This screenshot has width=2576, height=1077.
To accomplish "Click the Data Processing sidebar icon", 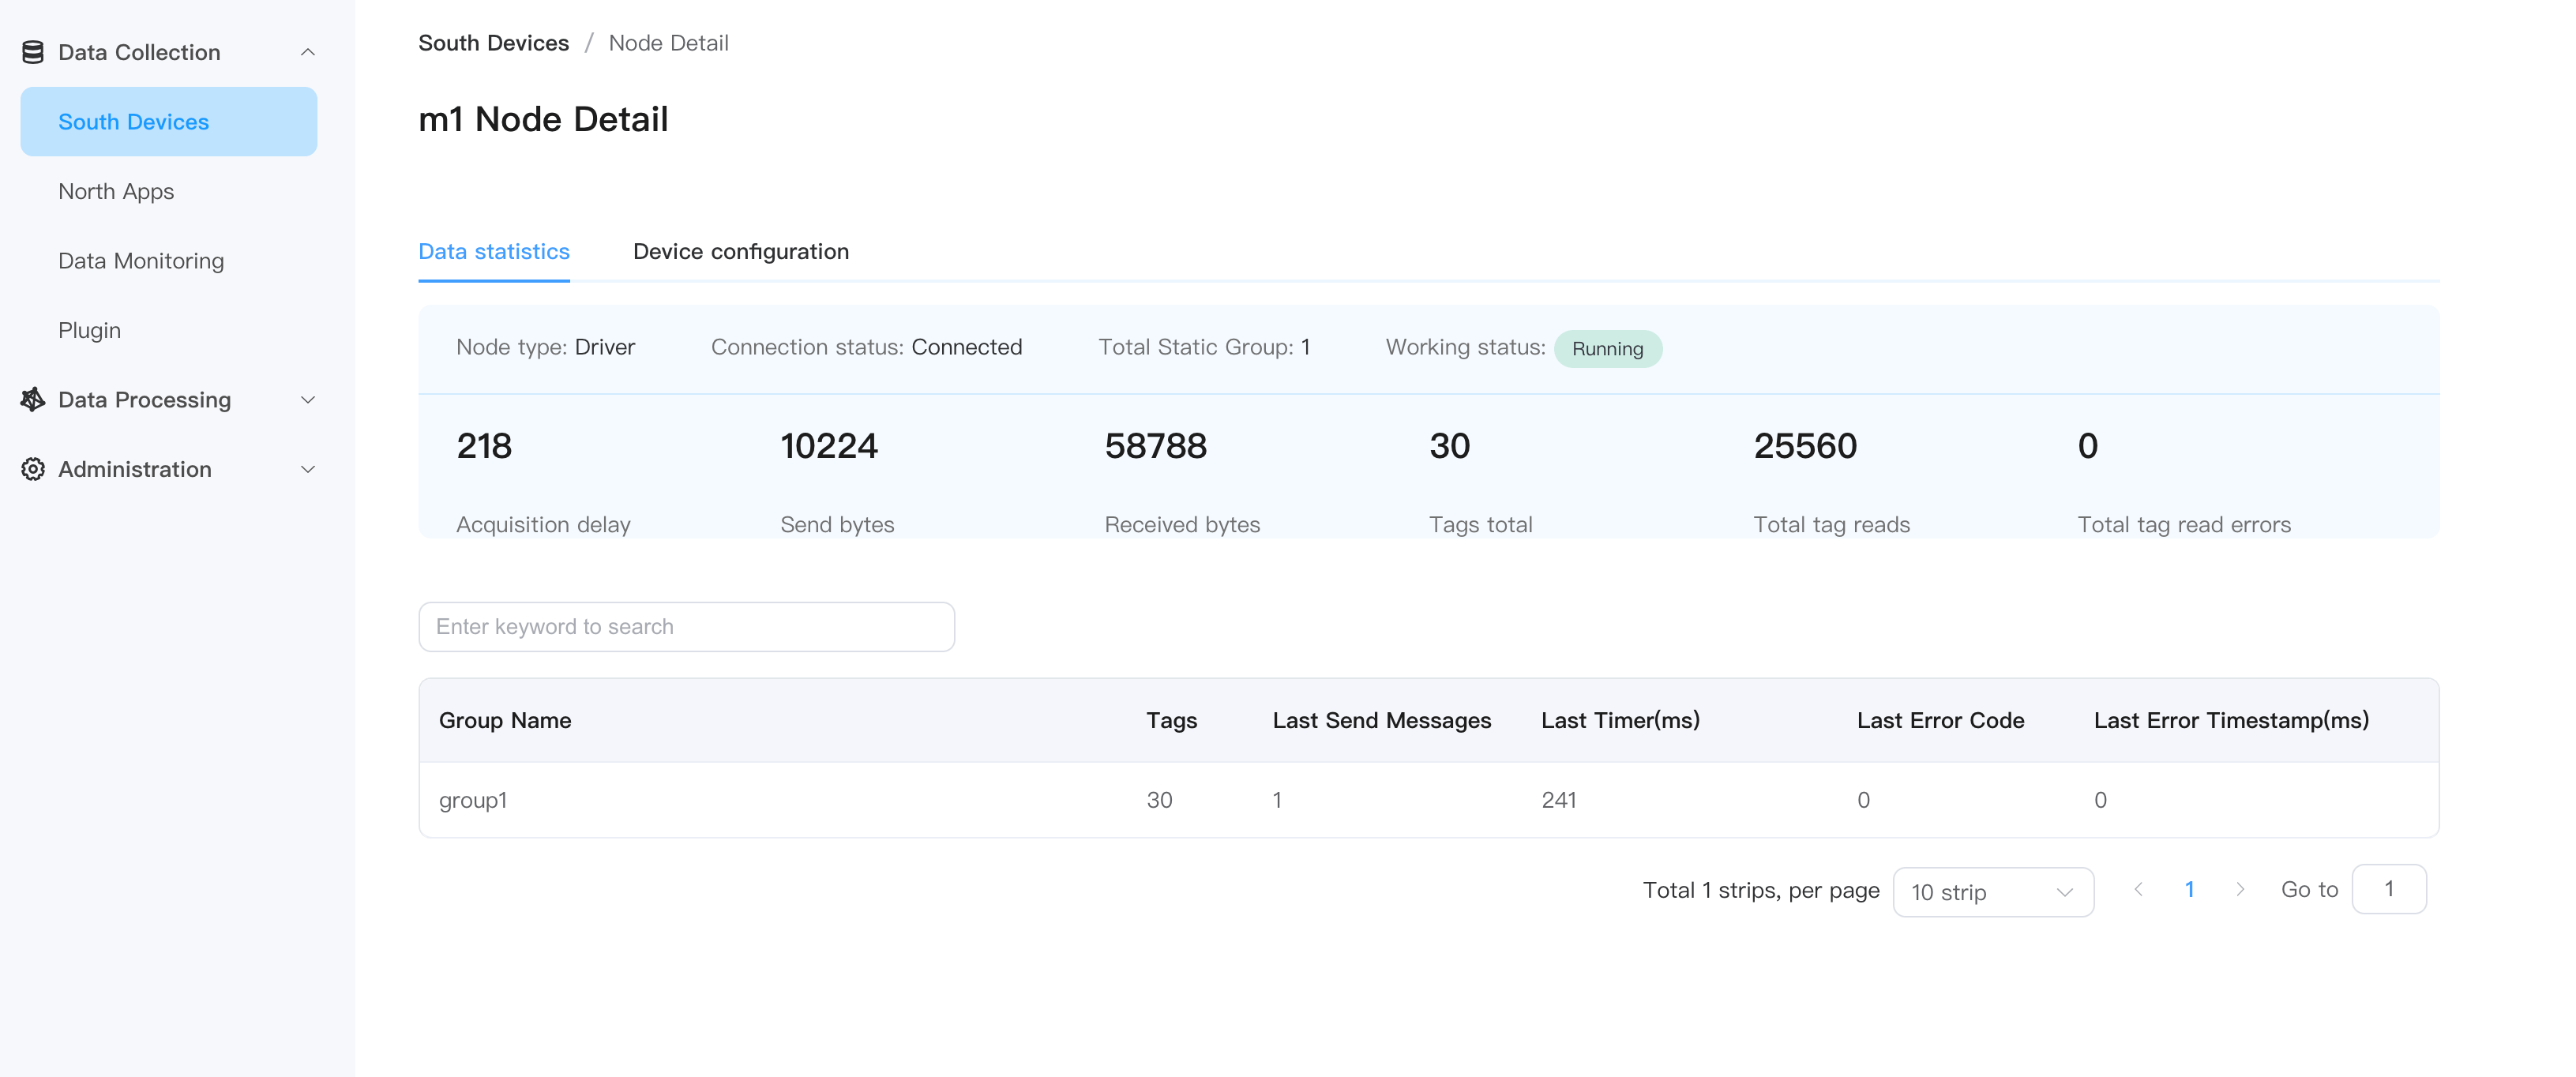I will point(33,400).
